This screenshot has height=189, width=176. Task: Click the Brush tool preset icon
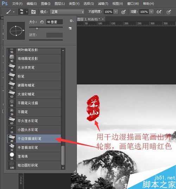point(8,12)
